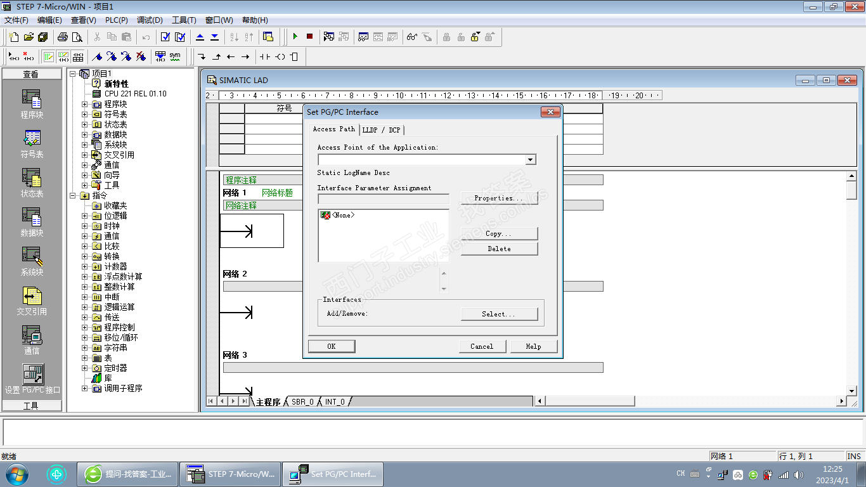Collapse the 项目1 tree root

pyautogui.click(x=72, y=74)
